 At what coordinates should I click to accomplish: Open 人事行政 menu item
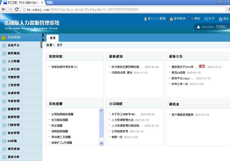pyautogui.click(x=14, y=69)
